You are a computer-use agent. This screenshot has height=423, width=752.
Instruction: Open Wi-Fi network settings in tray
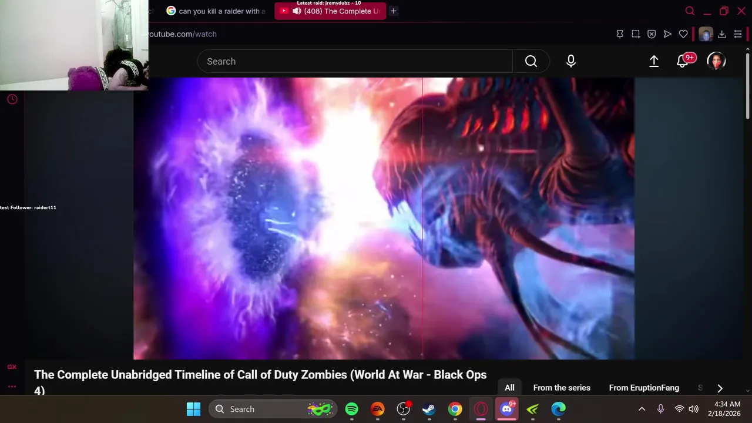679,409
